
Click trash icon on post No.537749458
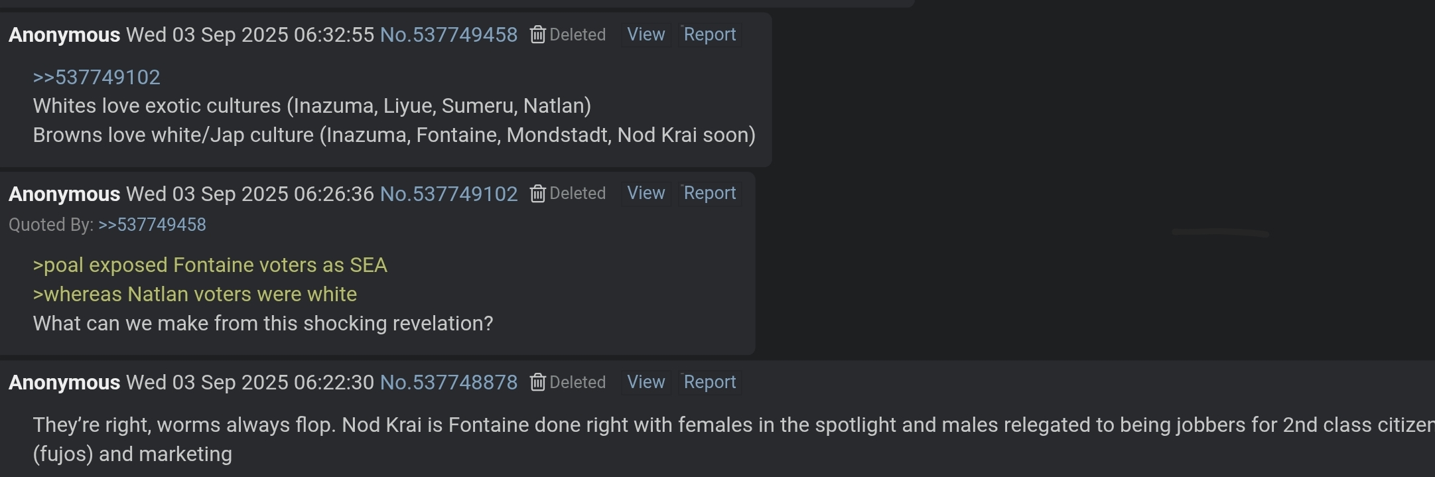coord(537,34)
